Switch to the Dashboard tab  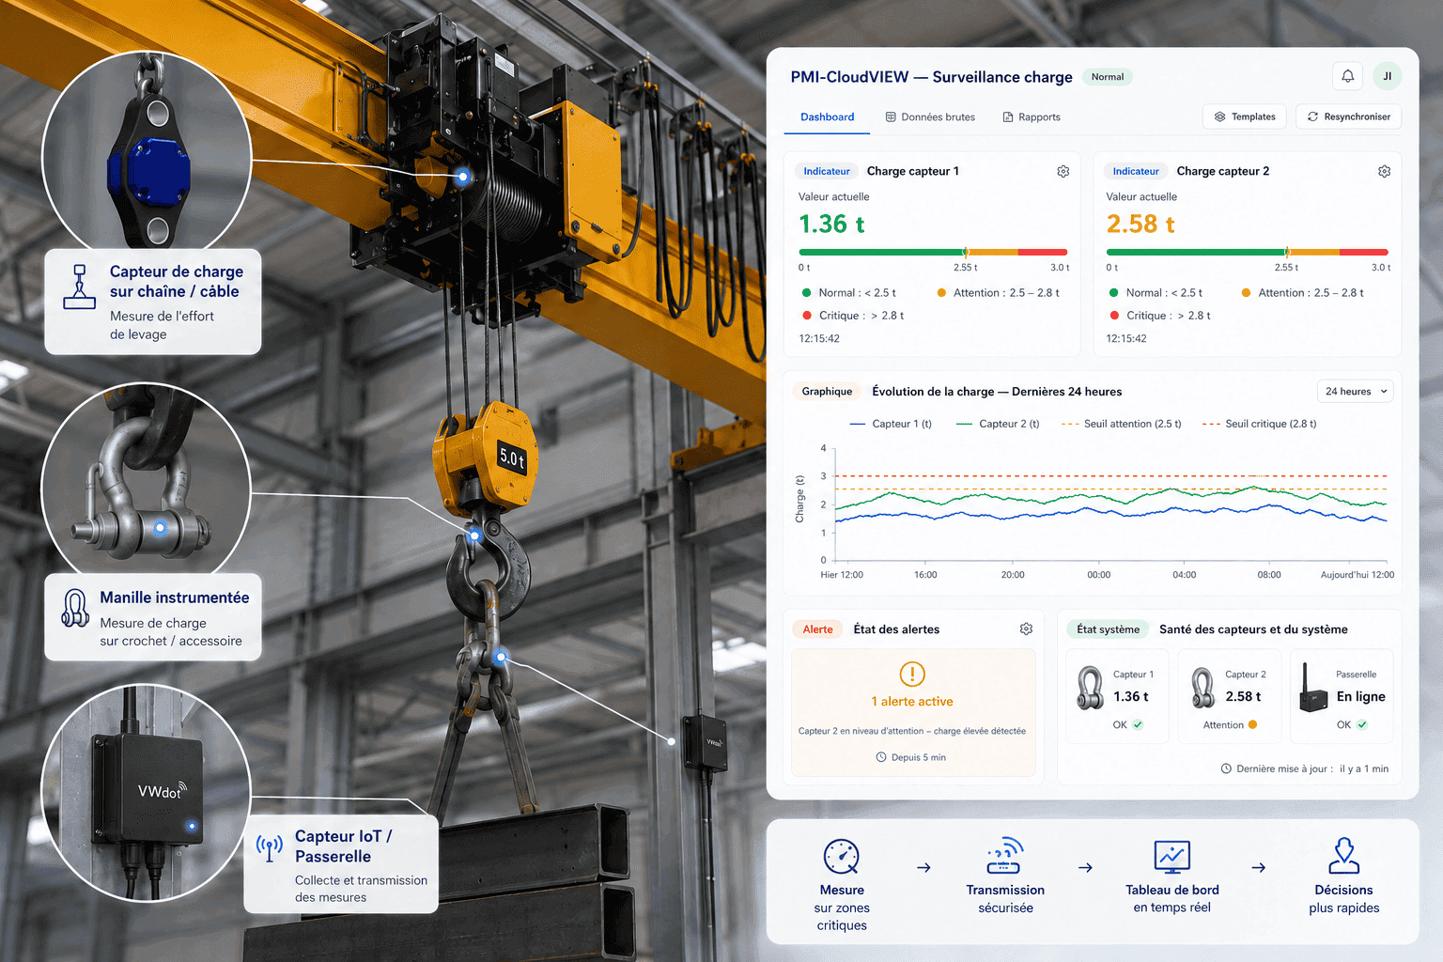(827, 117)
